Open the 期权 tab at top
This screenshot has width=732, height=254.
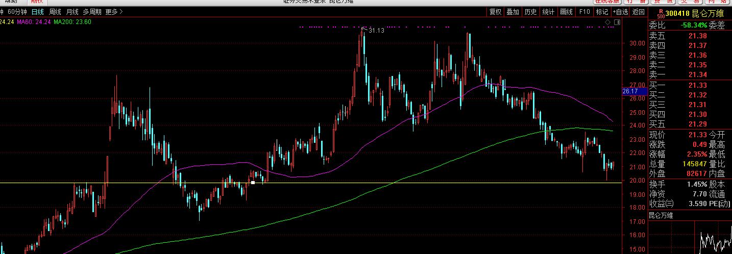click(37, 2)
